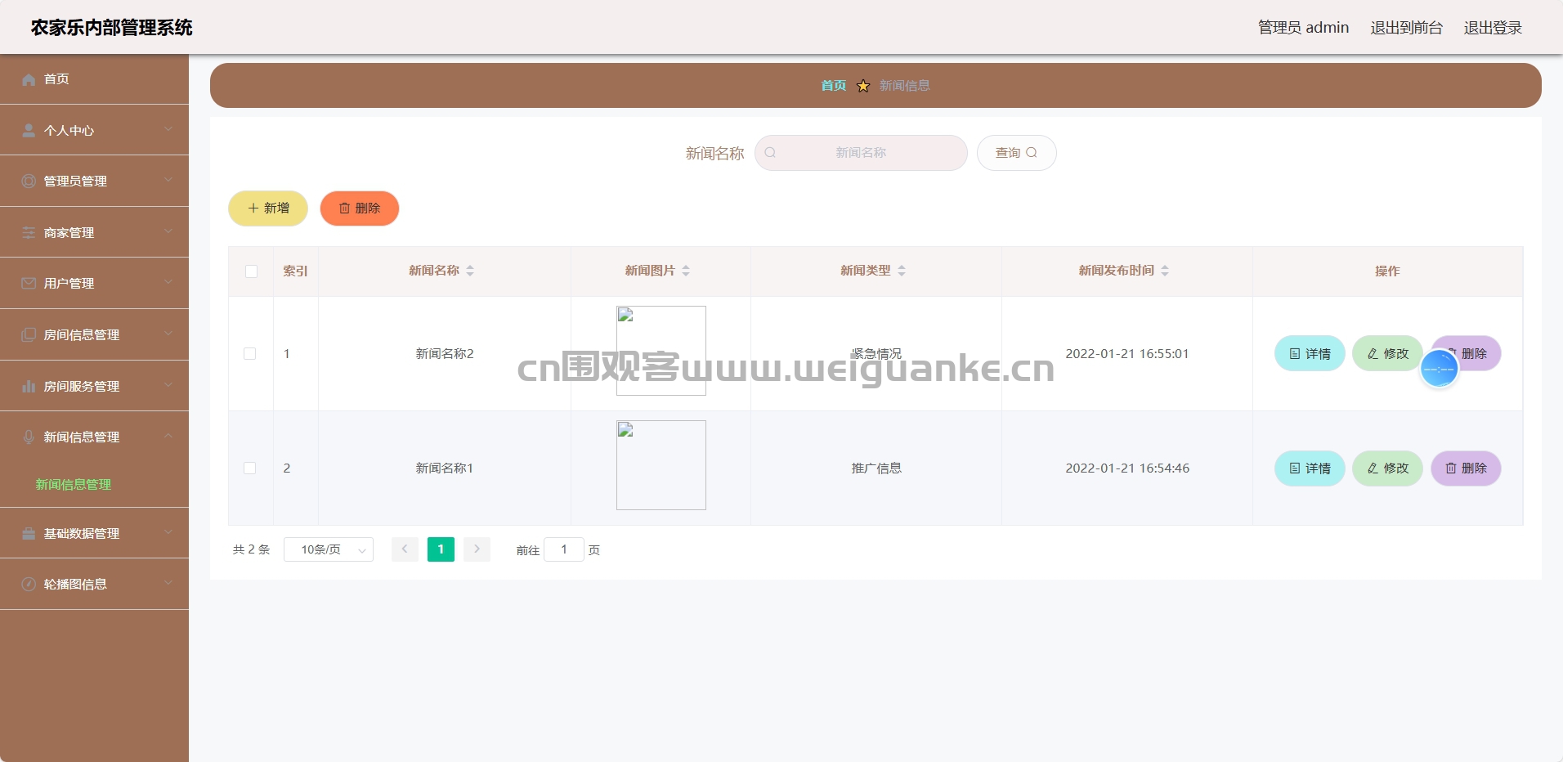Click the bar chart icon beside 房间服务管理
The height and width of the screenshot is (762, 1563).
pyautogui.click(x=29, y=386)
